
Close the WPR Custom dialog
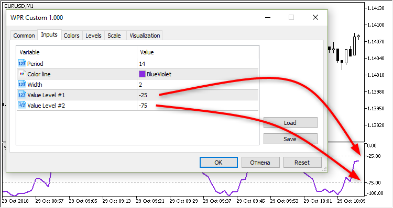(x=315, y=17)
